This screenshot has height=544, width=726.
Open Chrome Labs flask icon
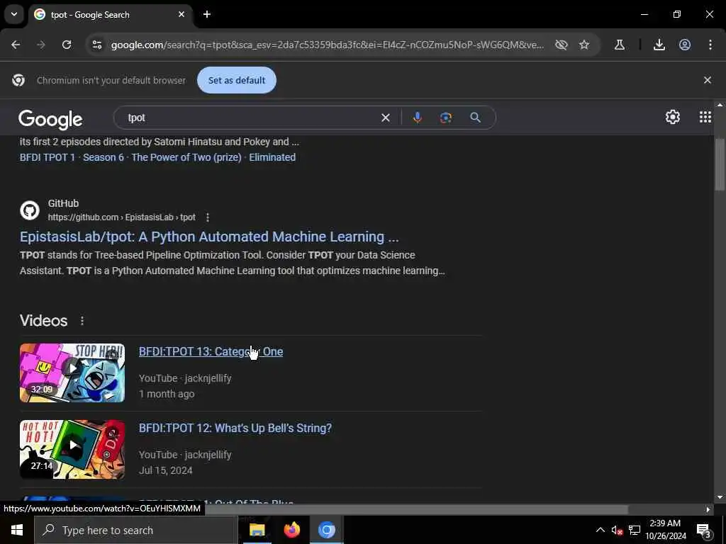pyautogui.click(x=620, y=45)
